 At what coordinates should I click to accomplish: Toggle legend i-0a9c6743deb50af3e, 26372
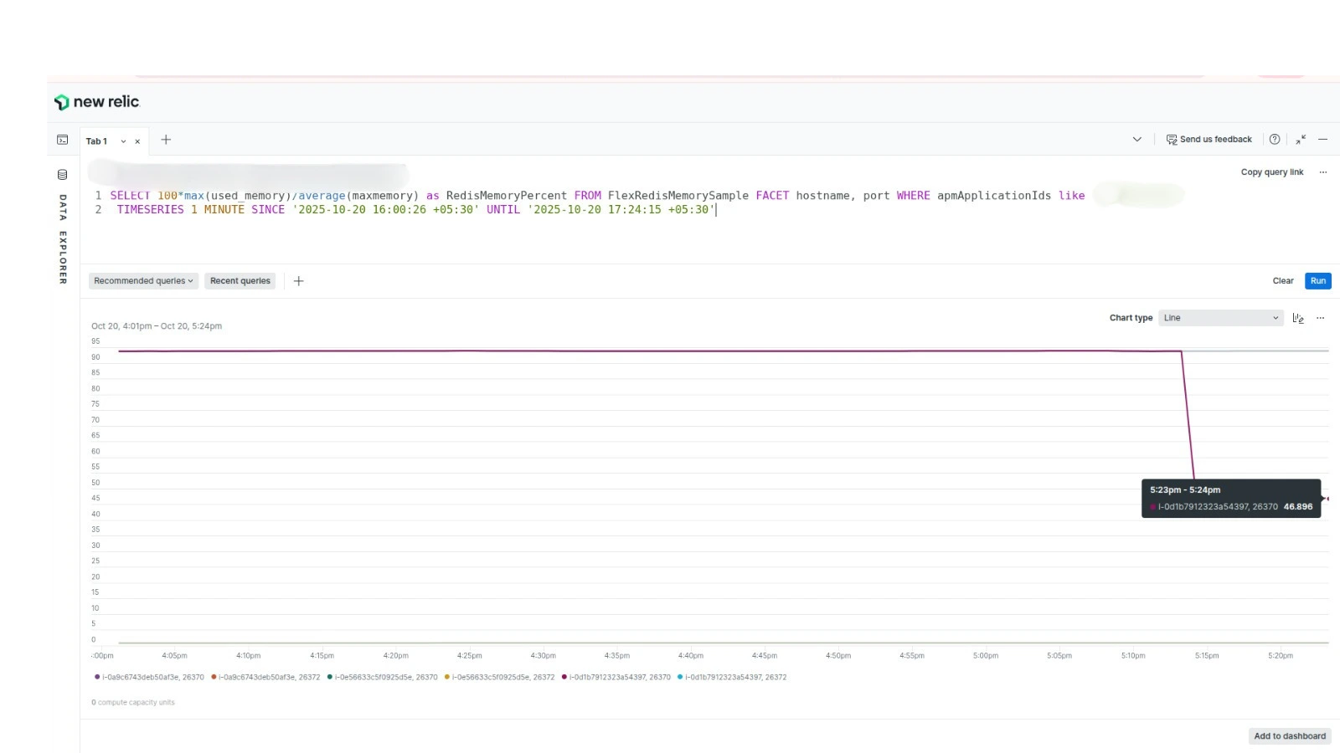pyautogui.click(x=265, y=678)
